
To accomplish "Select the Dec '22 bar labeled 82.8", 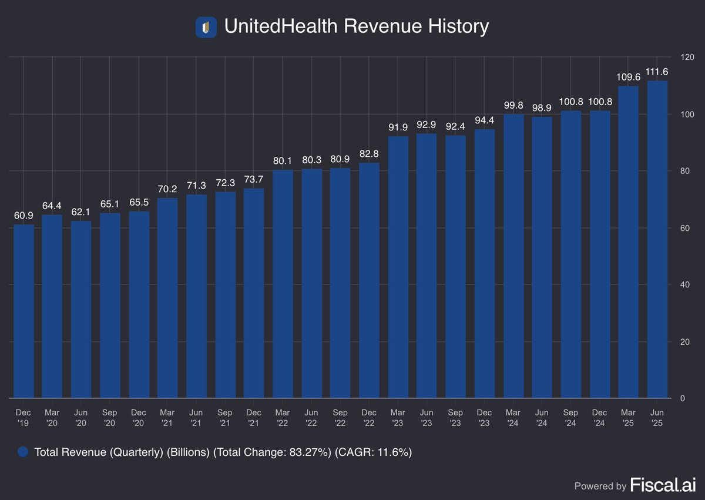I will [x=370, y=280].
